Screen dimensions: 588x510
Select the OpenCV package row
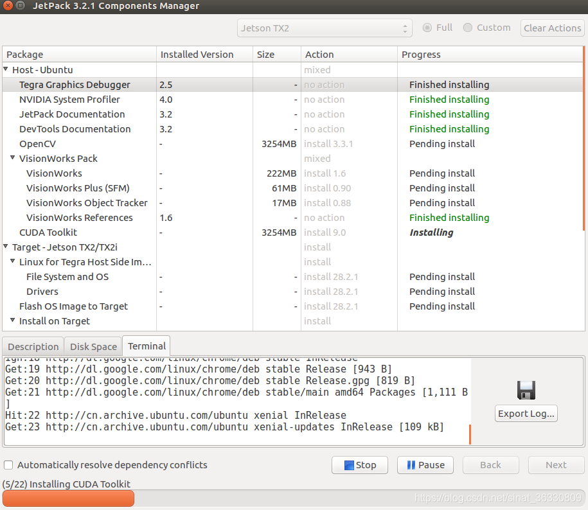tap(292, 144)
